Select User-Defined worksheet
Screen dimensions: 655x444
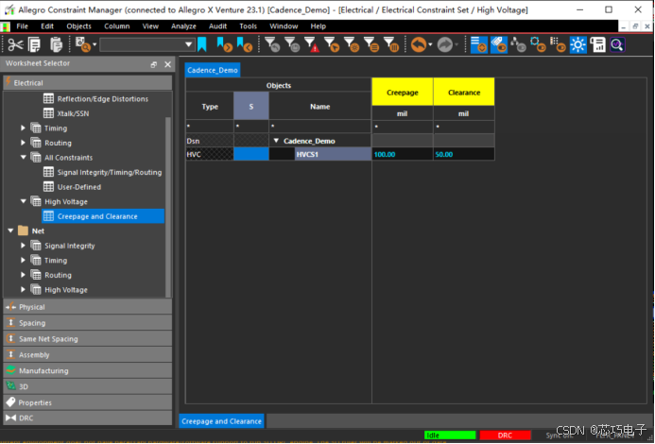pyautogui.click(x=79, y=187)
